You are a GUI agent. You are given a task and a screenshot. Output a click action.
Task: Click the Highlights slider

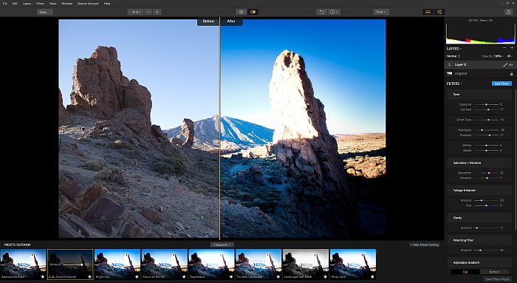486,130
